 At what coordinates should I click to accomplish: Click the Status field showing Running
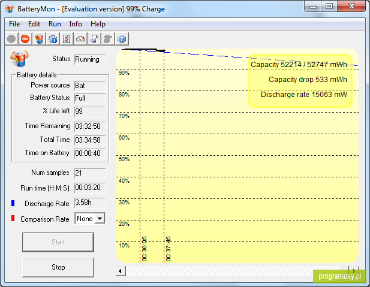tap(90, 59)
